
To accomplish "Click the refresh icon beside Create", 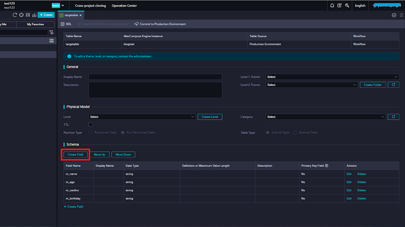I will 15,15.
